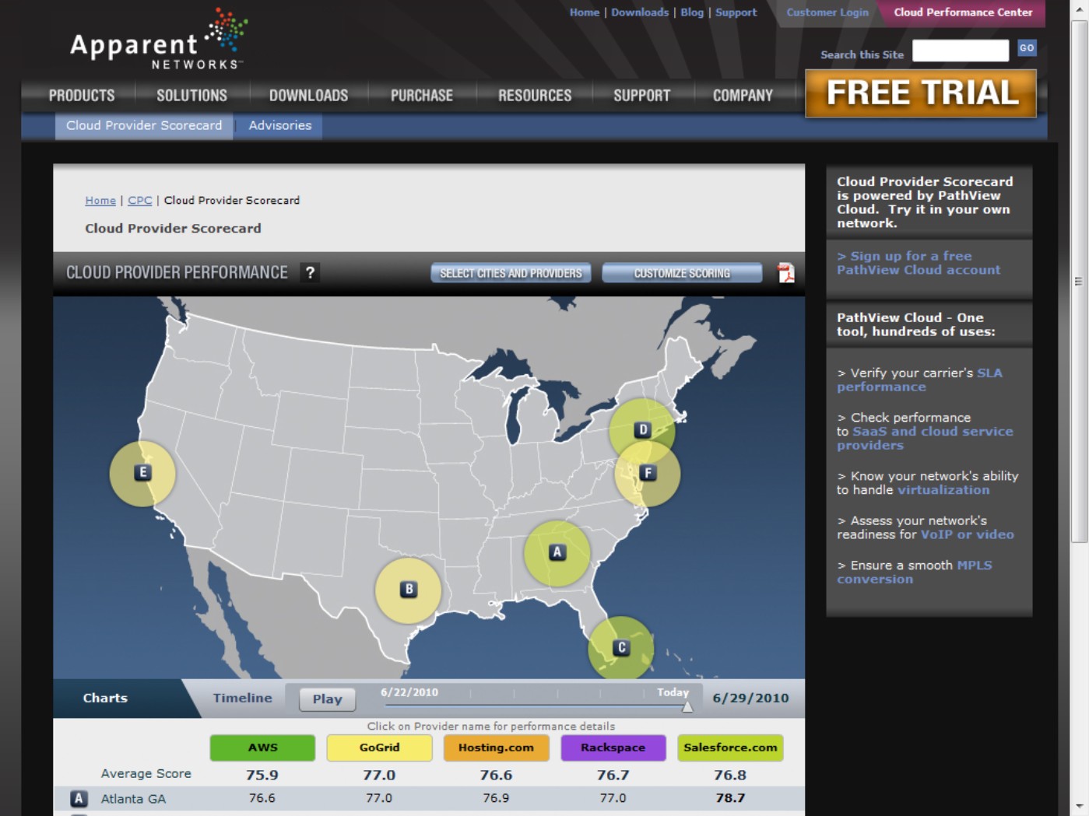Switch to the Advisories tab
The image size is (1089, 816).
(x=280, y=126)
